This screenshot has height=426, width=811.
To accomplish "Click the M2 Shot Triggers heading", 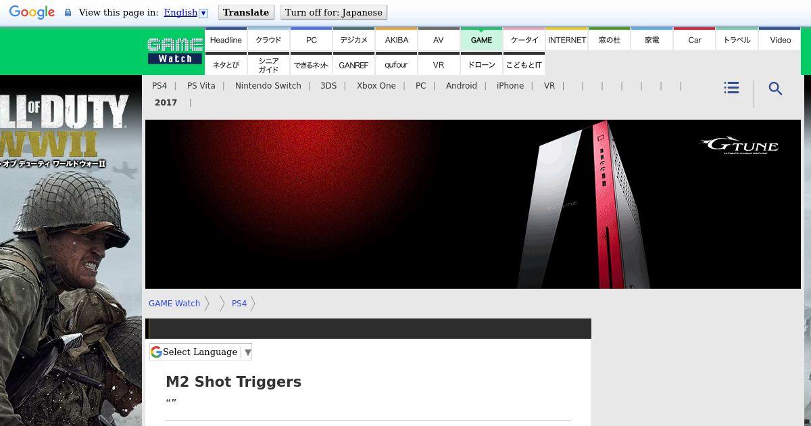I will (x=233, y=382).
